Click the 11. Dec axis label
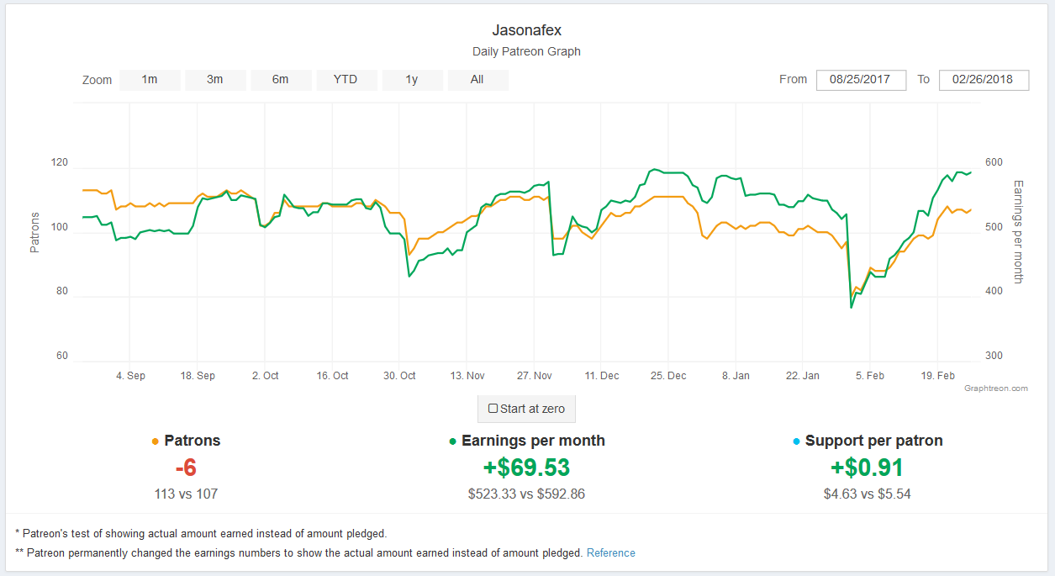This screenshot has width=1055, height=576. 602,376
